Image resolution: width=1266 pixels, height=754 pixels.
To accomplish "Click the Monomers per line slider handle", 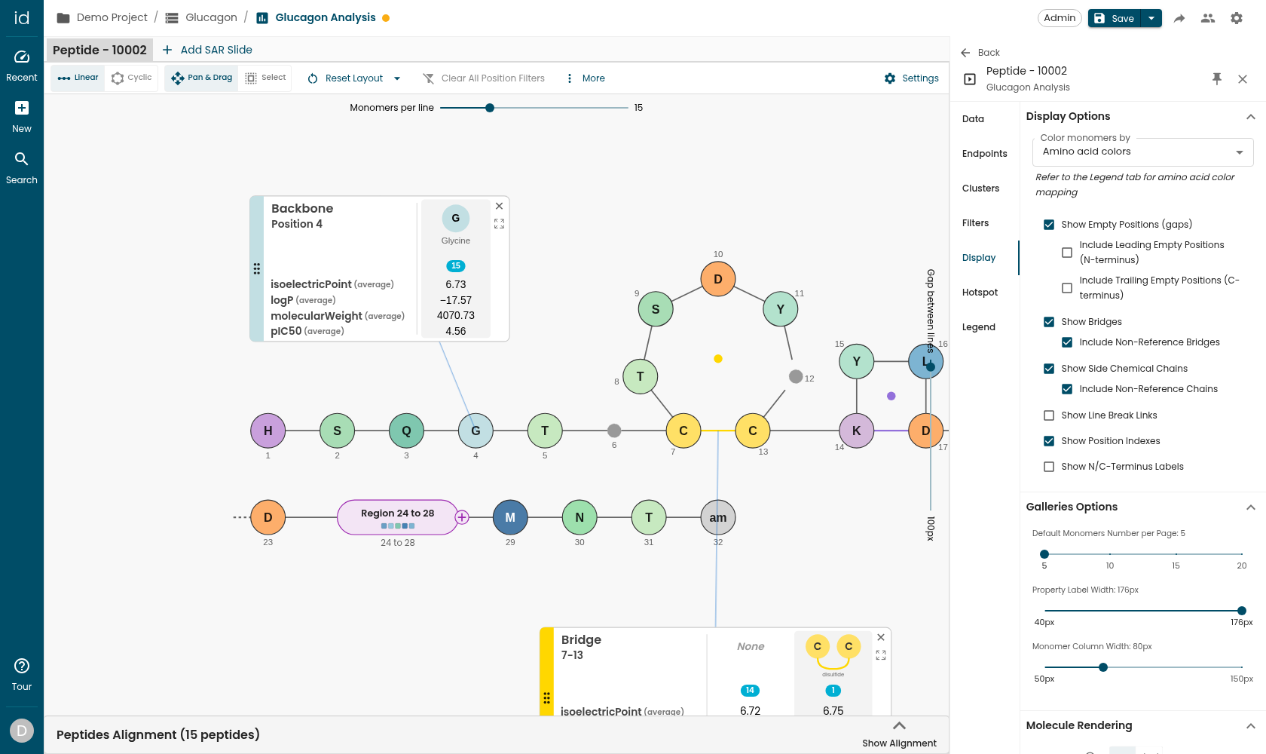I will pyautogui.click(x=490, y=108).
